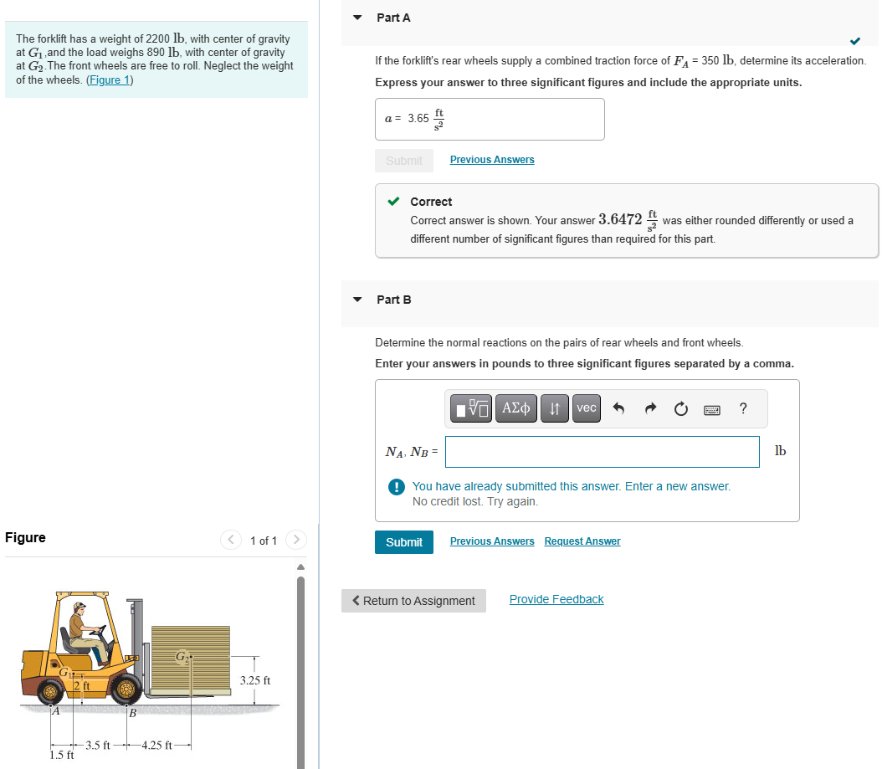Click inside the NA, NB answer field
882x769 pixels.
click(602, 451)
